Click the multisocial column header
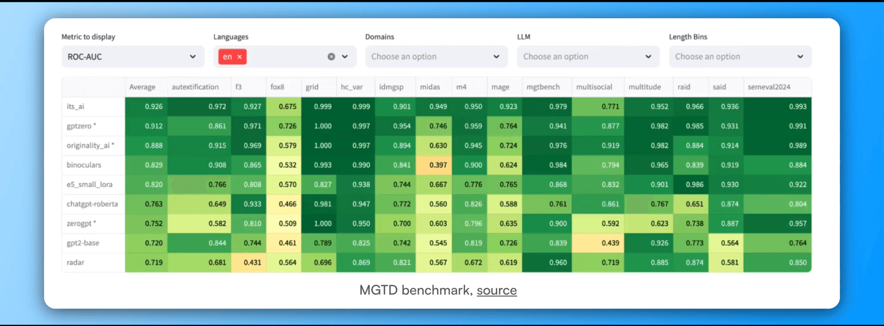This screenshot has height=326, width=884. pos(598,87)
